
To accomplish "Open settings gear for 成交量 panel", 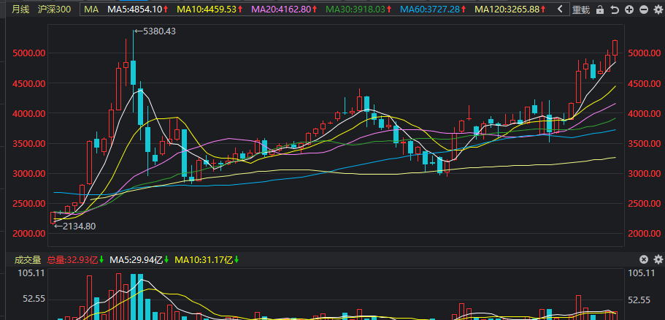I will (x=658, y=259).
